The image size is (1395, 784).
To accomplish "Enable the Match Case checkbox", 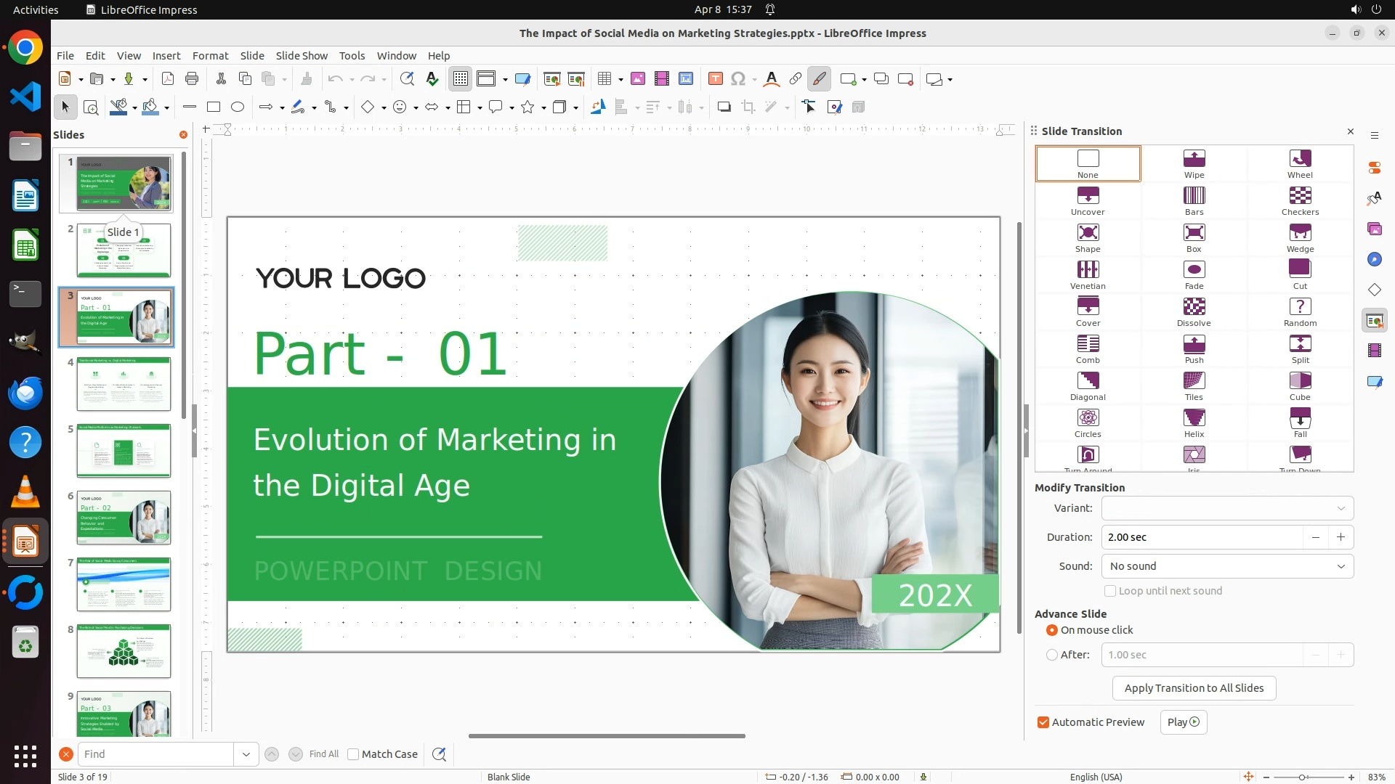I will tap(353, 754).
